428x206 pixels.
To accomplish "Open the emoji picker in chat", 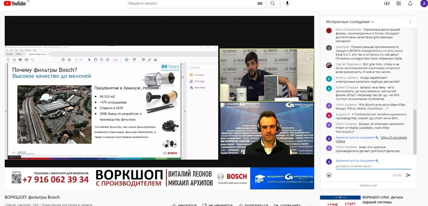I will 329,175.
